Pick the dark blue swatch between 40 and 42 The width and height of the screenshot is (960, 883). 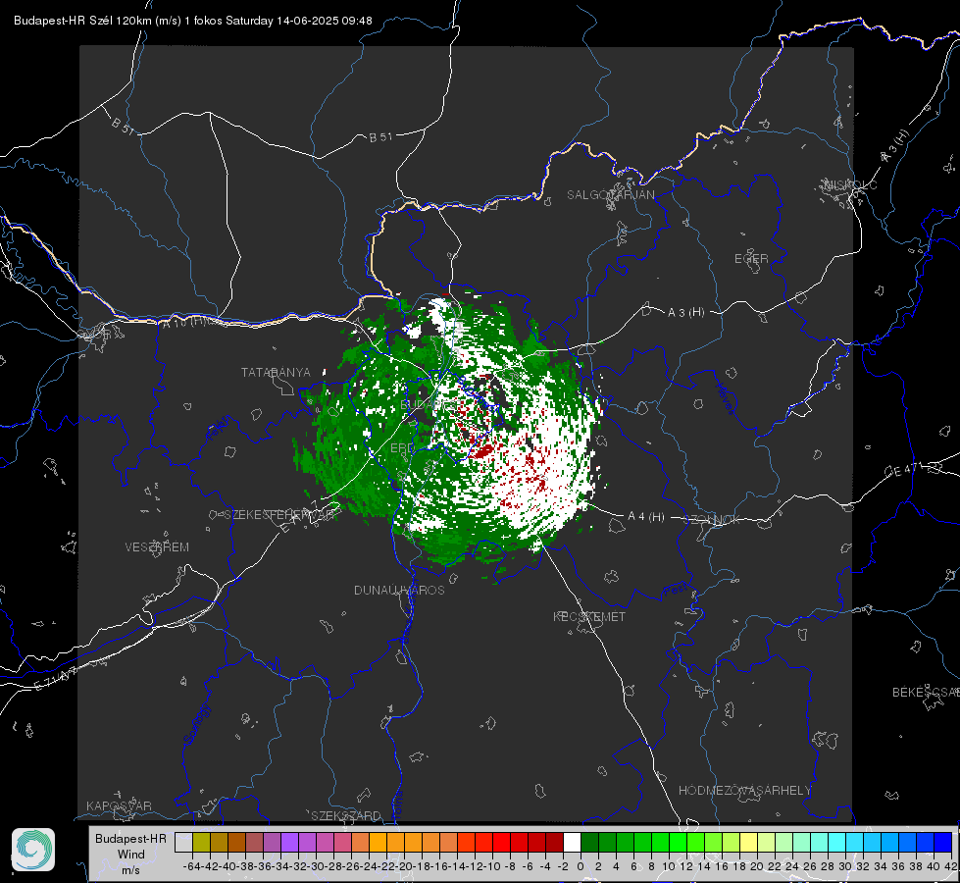point(943,842)
